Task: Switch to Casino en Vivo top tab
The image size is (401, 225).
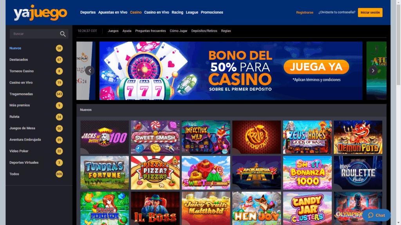Action: 157,12
